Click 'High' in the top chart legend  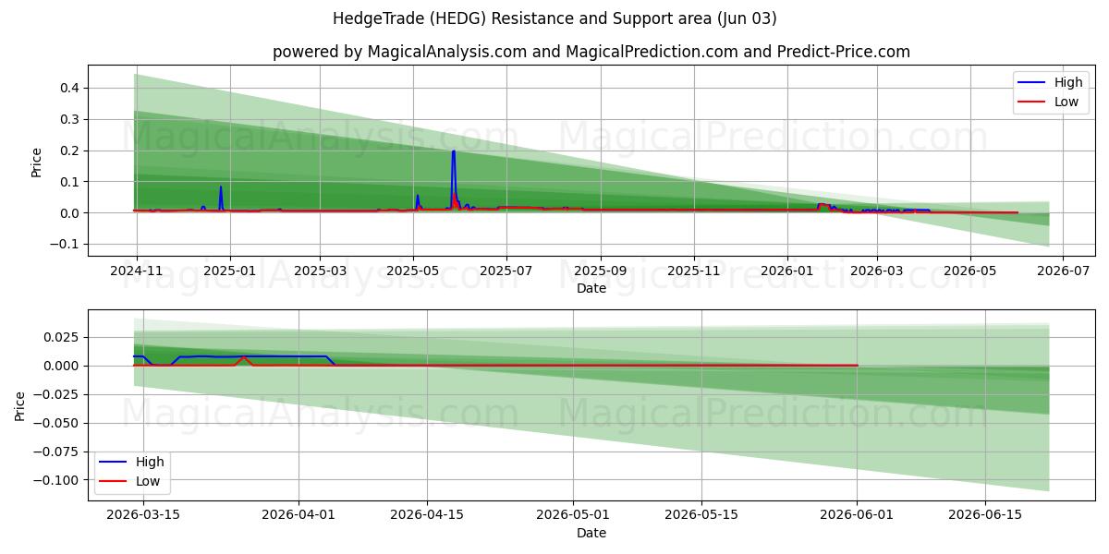coord(1068,82)
